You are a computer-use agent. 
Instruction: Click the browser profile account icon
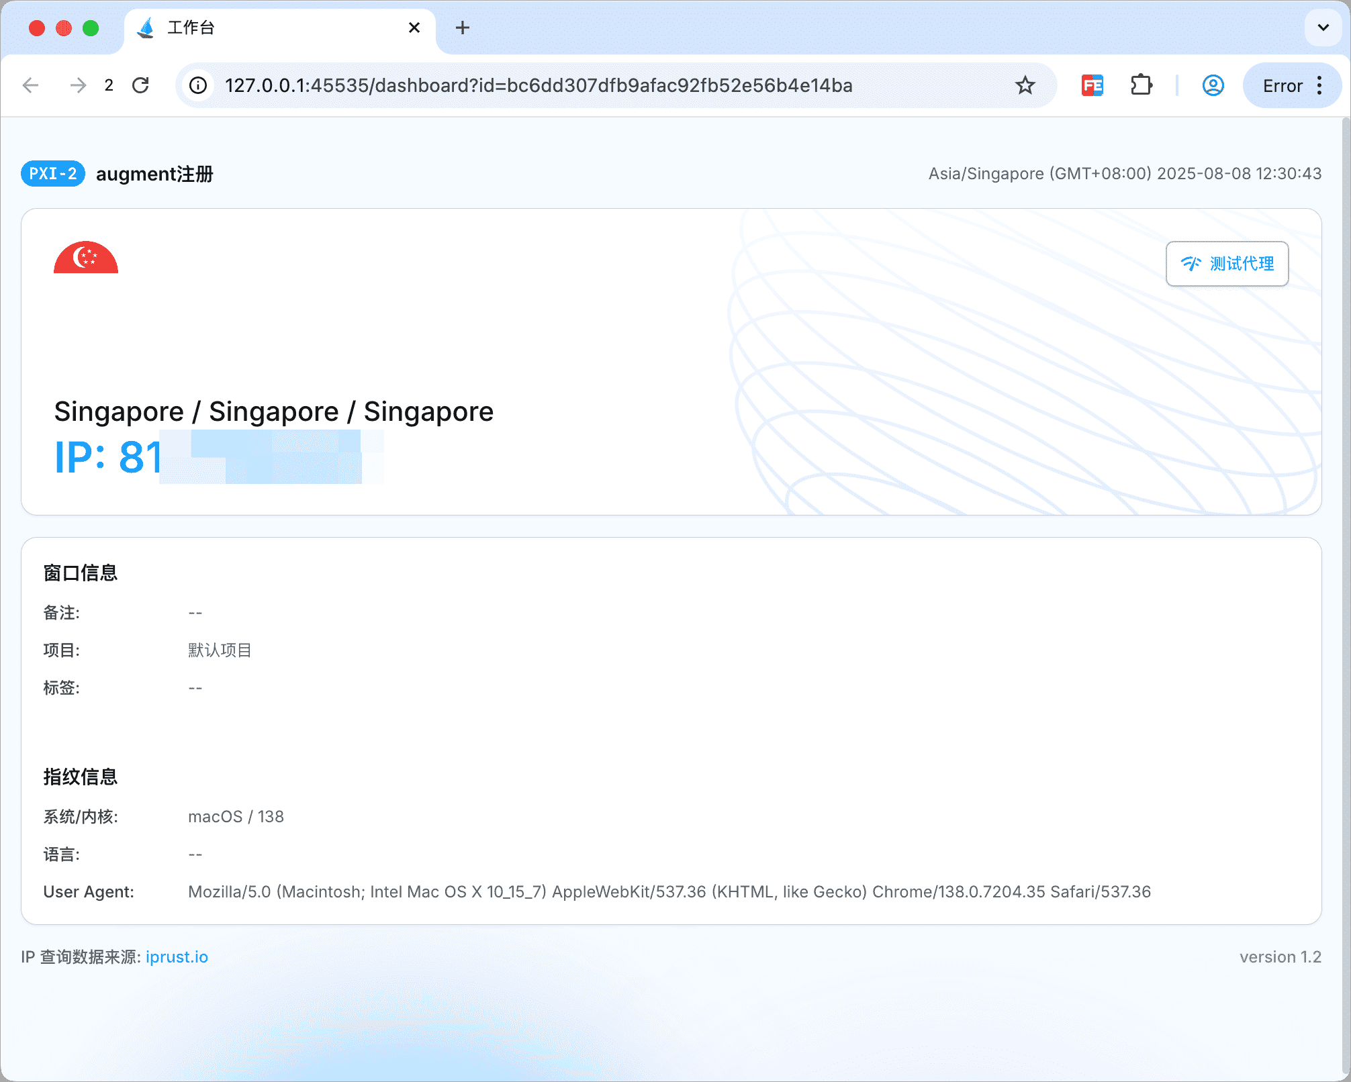point(1213,85)
